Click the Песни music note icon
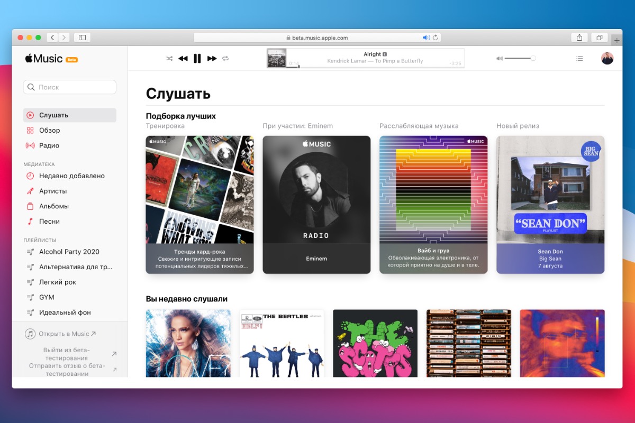This screenshot has width=635, height=423. click(30, 222)
